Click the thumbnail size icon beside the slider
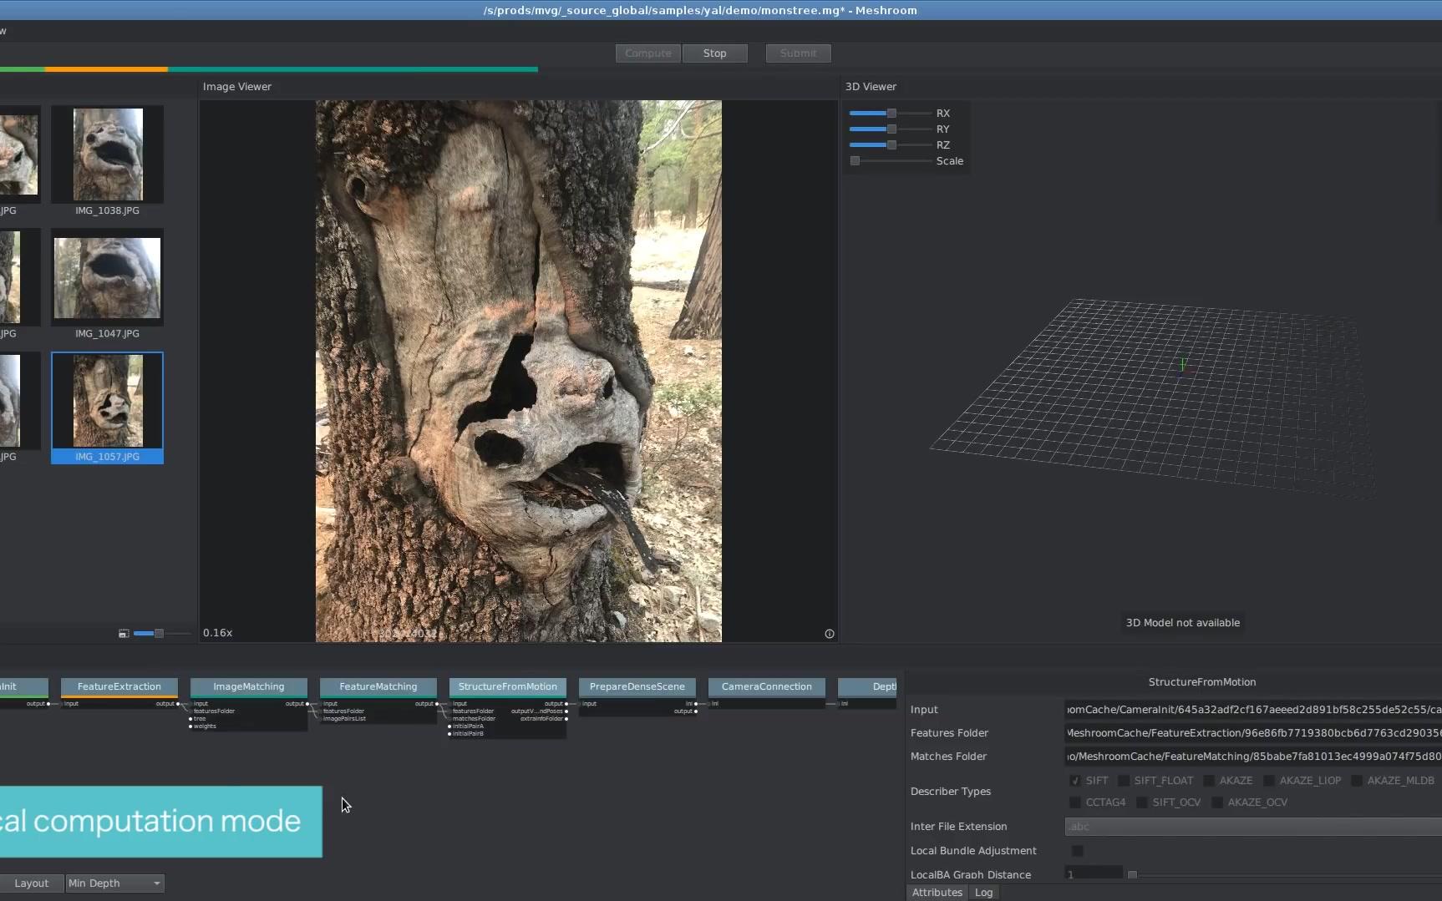 [124, 634]
